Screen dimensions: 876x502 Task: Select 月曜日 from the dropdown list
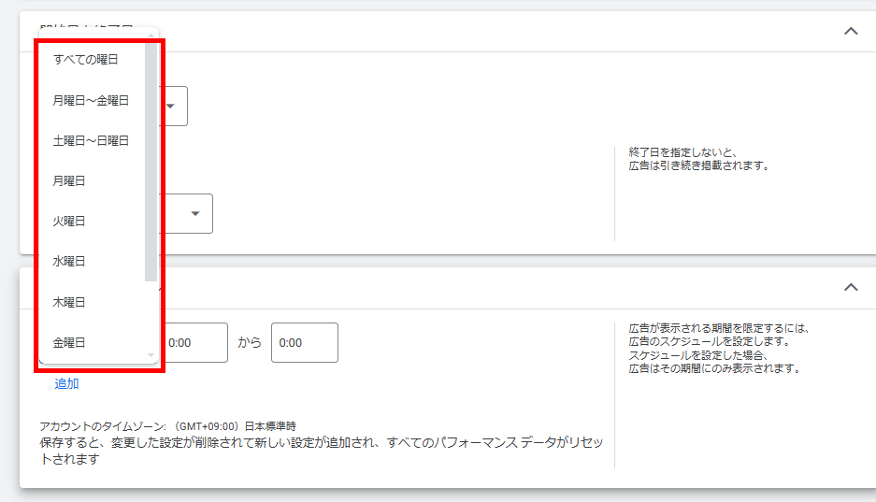pos(69,180)
